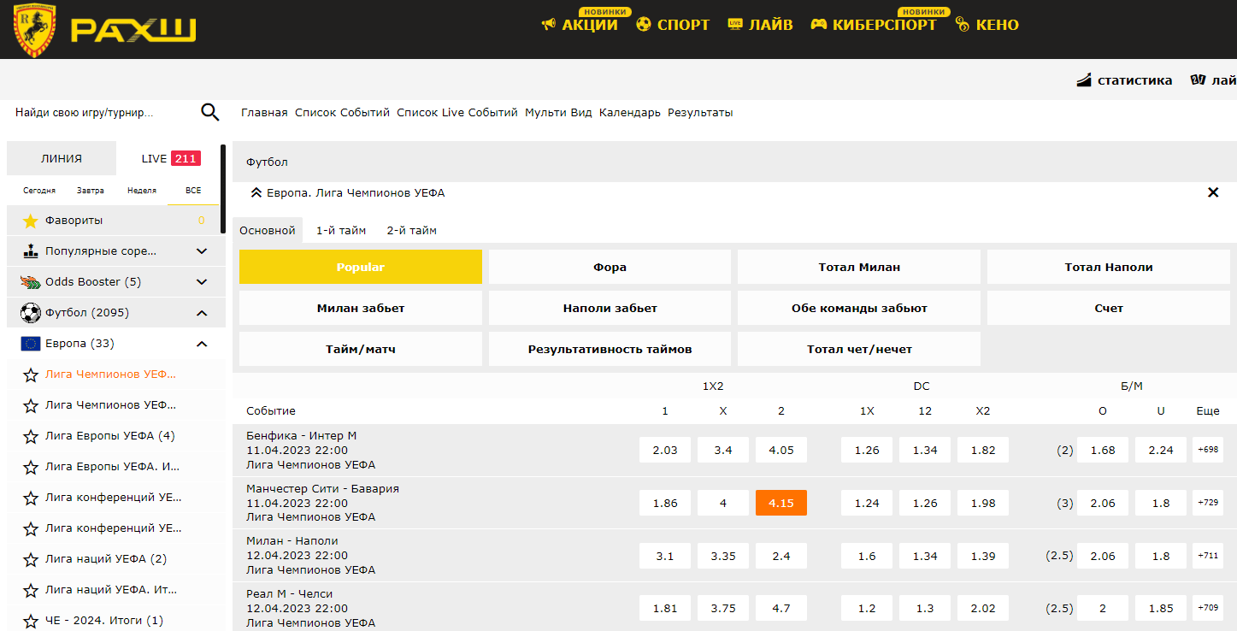Screen dimensions: 1237x631
Task: Toggle star for second Лига конференций УЕ...
Action: tap(31, 528)
